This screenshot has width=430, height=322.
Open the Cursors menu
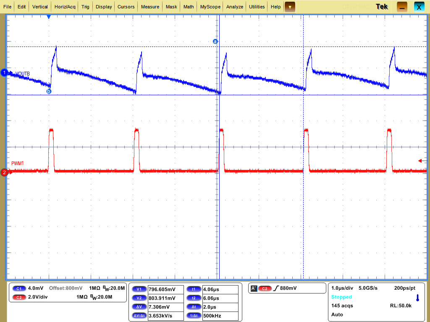coord(126,7)
